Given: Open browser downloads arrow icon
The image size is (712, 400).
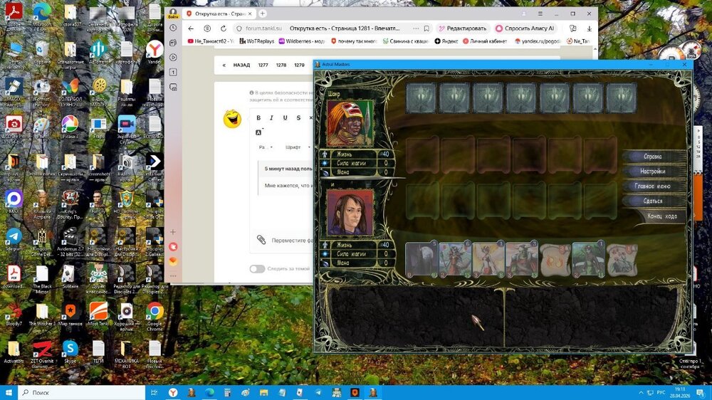Looking at the screenshot, I should pyautogui.click(x=589, y=28).
